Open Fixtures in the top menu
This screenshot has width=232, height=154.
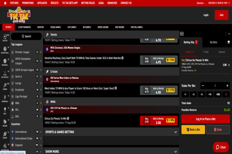(14, 3)
